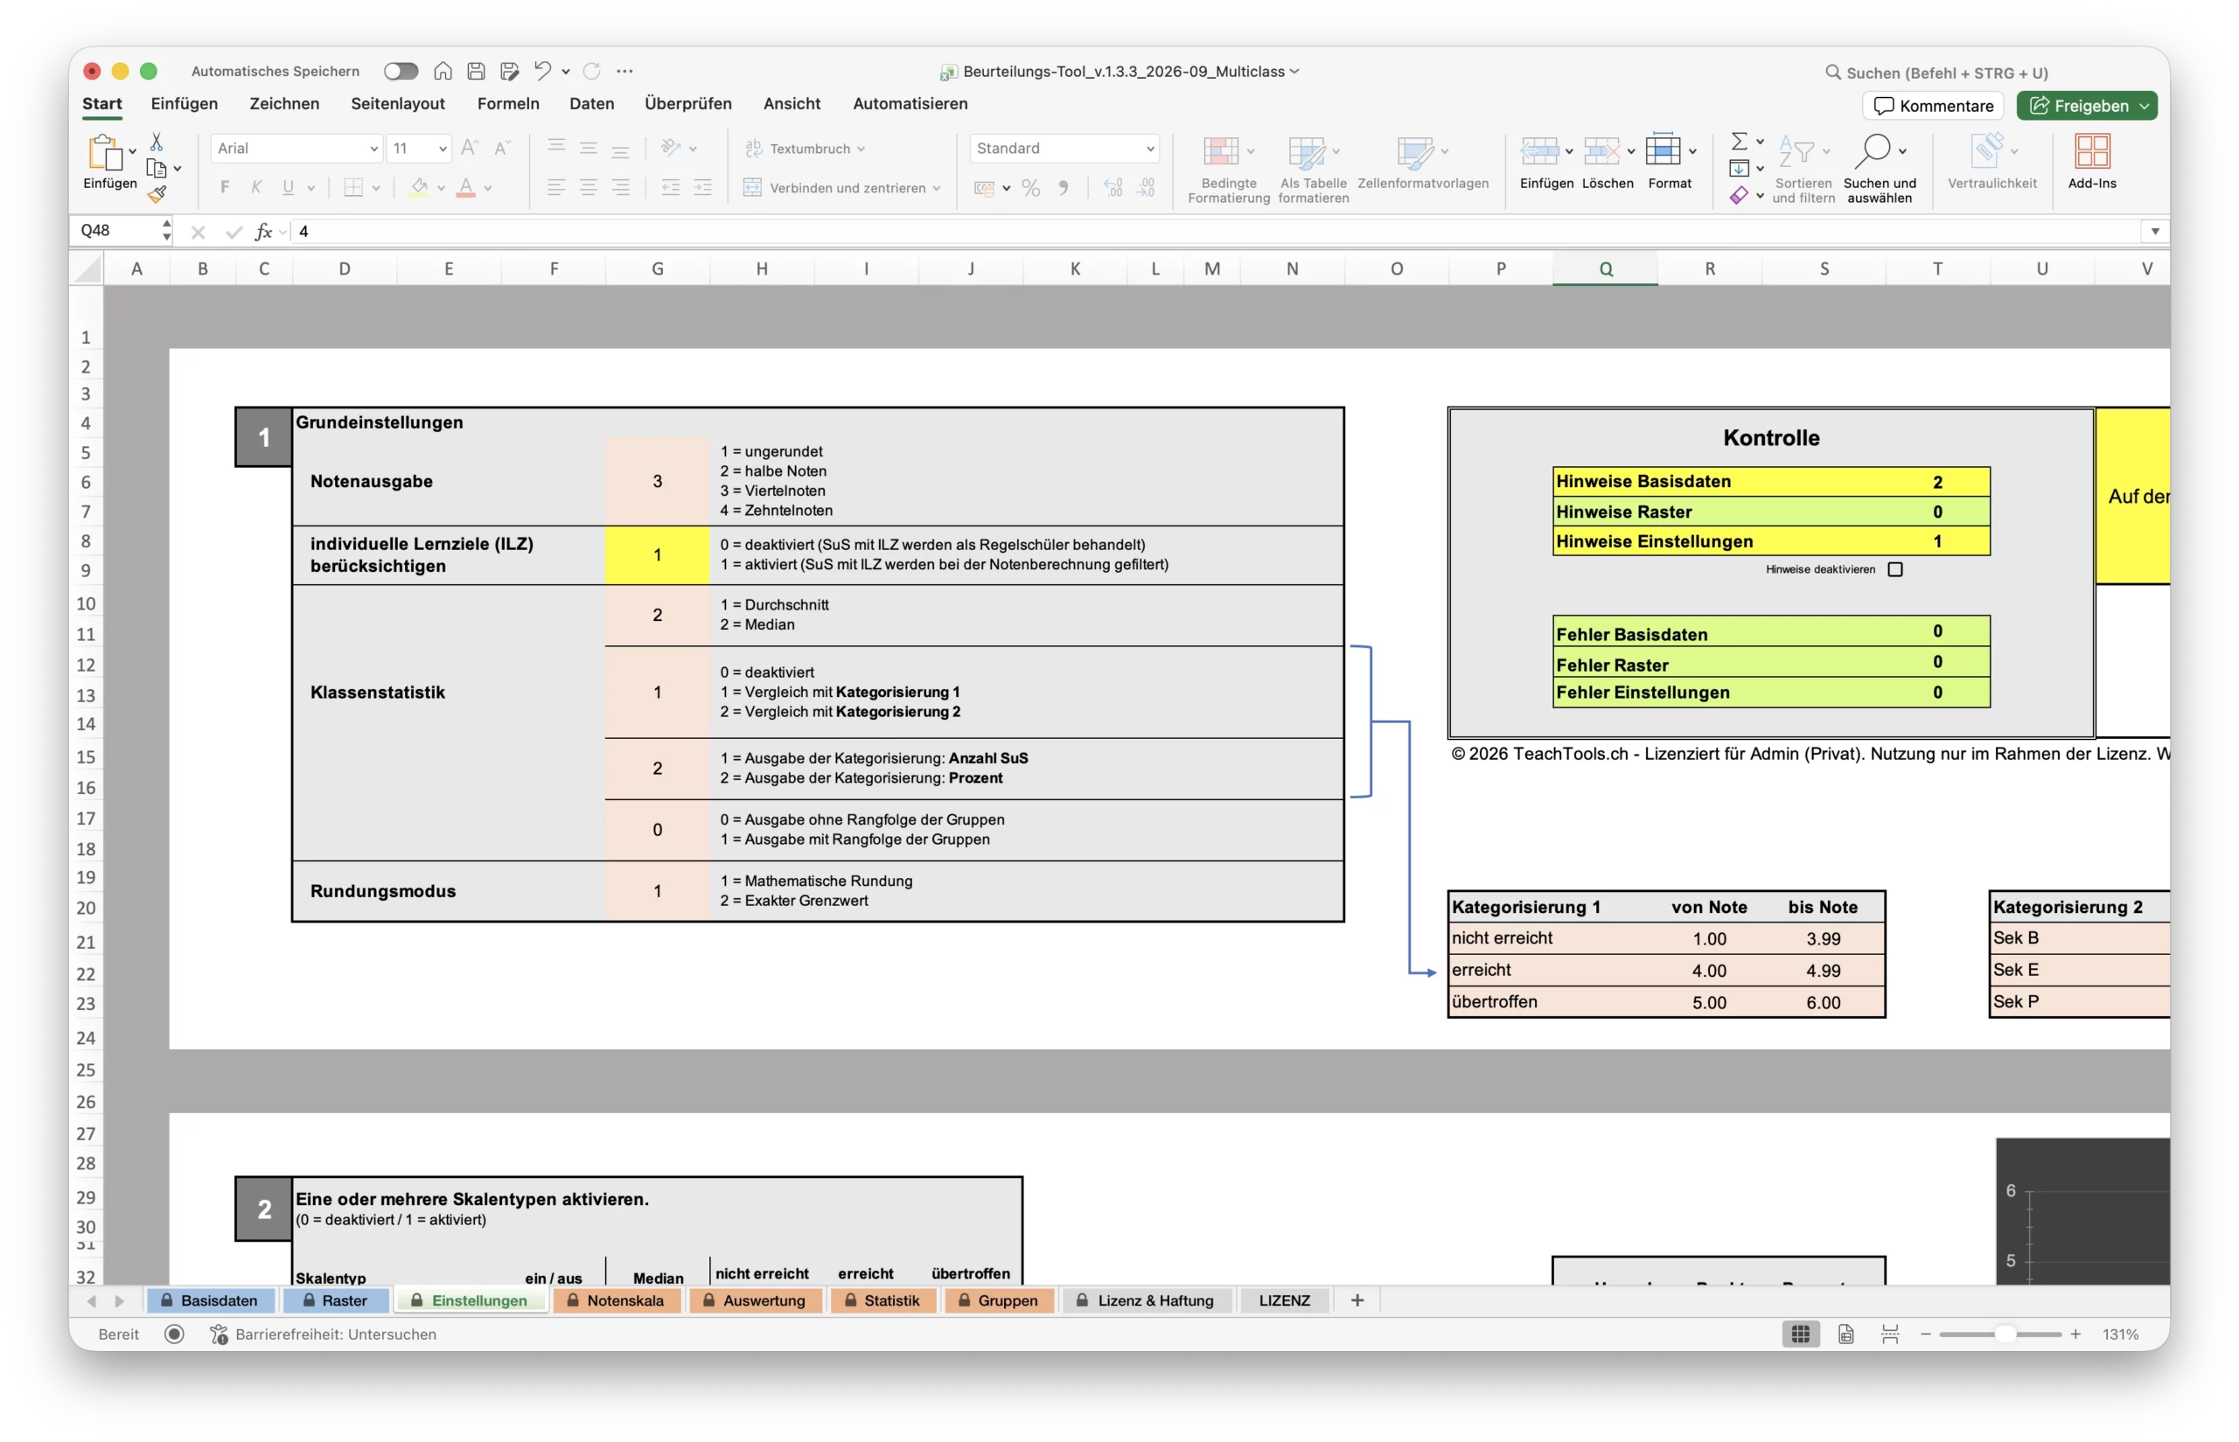Click the Rundungsmodus value cell
The height and width of the screenshot is (1442, 2239).
coord(658,891)
